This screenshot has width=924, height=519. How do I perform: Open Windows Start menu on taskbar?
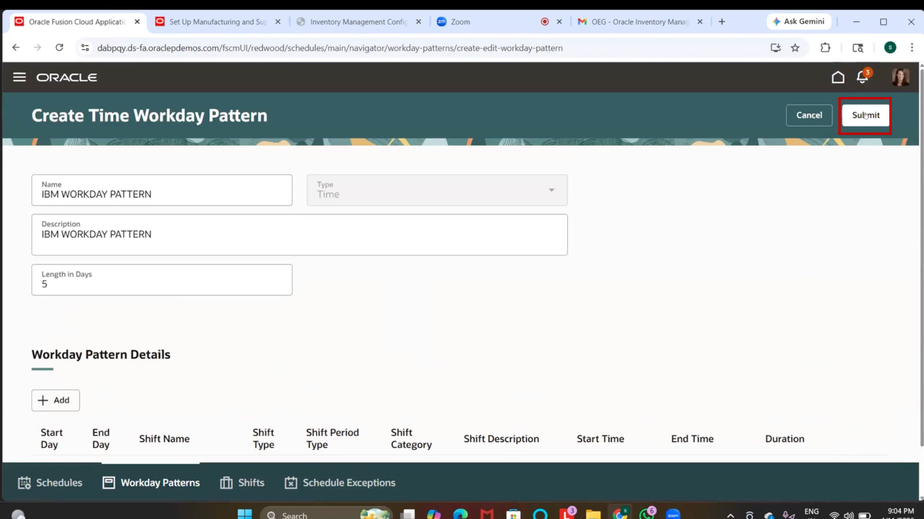[244, 514]
